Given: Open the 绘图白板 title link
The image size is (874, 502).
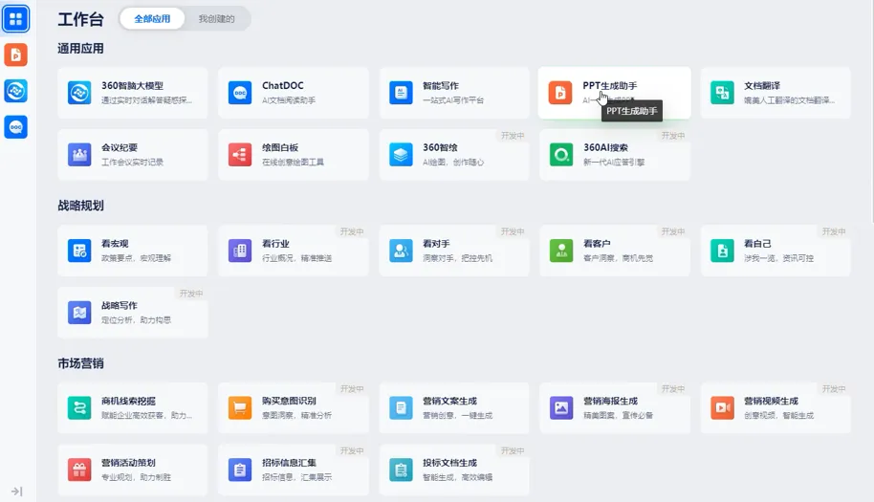Looking at the screenshot, I should (280, 147).
